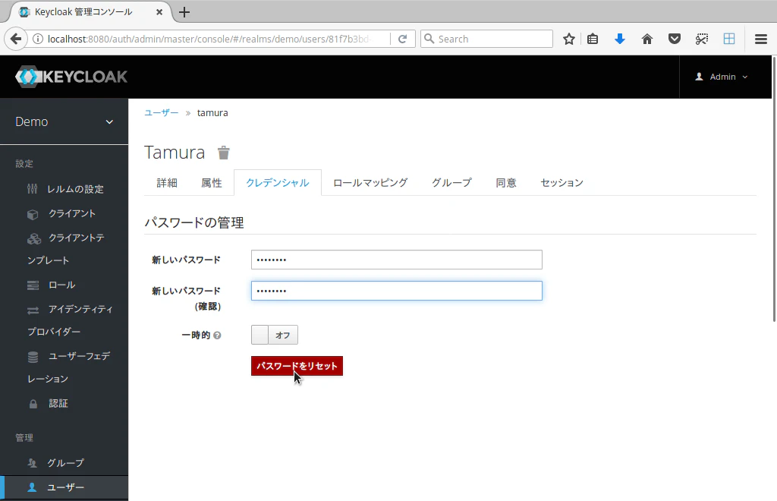
Task: Switch to the グループ tab
Action: coord(451,183)
